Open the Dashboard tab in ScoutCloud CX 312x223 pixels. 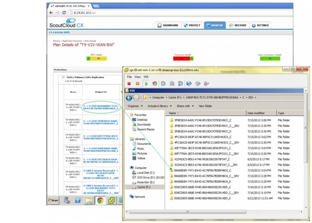point(168,25)
